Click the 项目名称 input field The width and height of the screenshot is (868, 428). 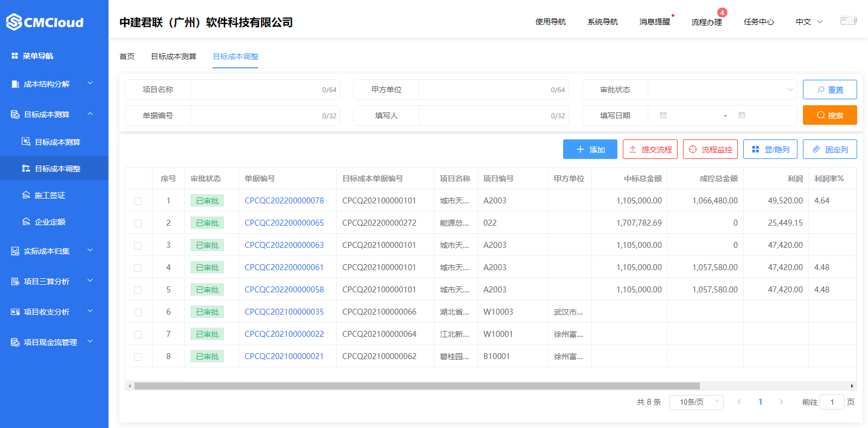[265, 90]
